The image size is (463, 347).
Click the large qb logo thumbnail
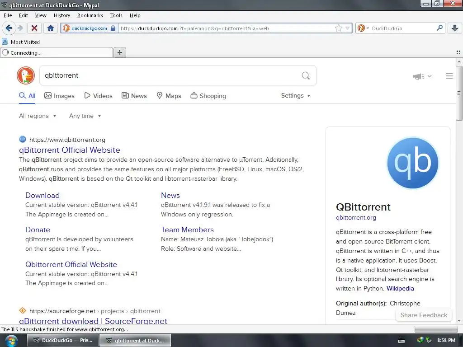pyautogui.click(x=412, y=163)
